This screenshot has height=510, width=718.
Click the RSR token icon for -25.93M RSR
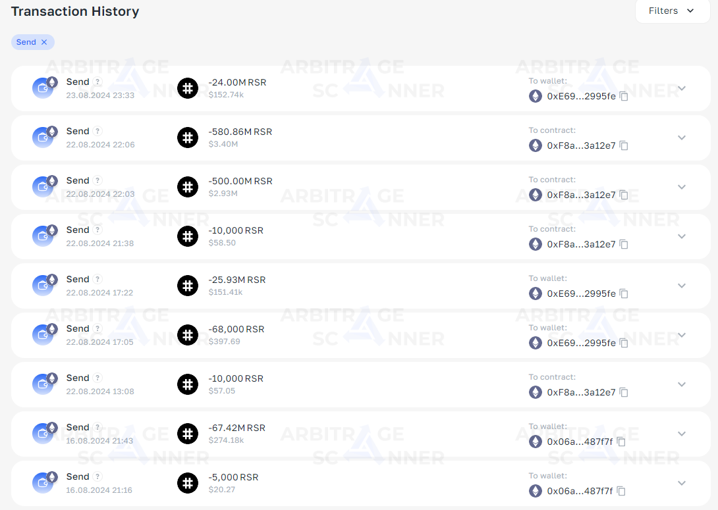pyautogui.click(x=188, y=286)
